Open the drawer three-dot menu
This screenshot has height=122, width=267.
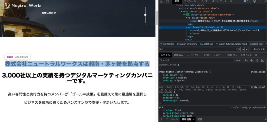click(162, 119)
